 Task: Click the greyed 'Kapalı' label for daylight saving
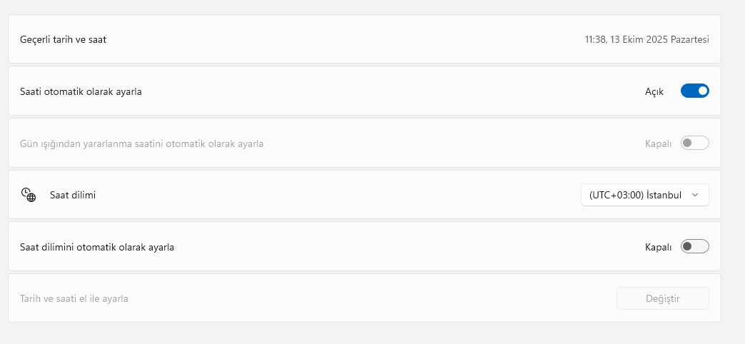click(x=658, y=143)
